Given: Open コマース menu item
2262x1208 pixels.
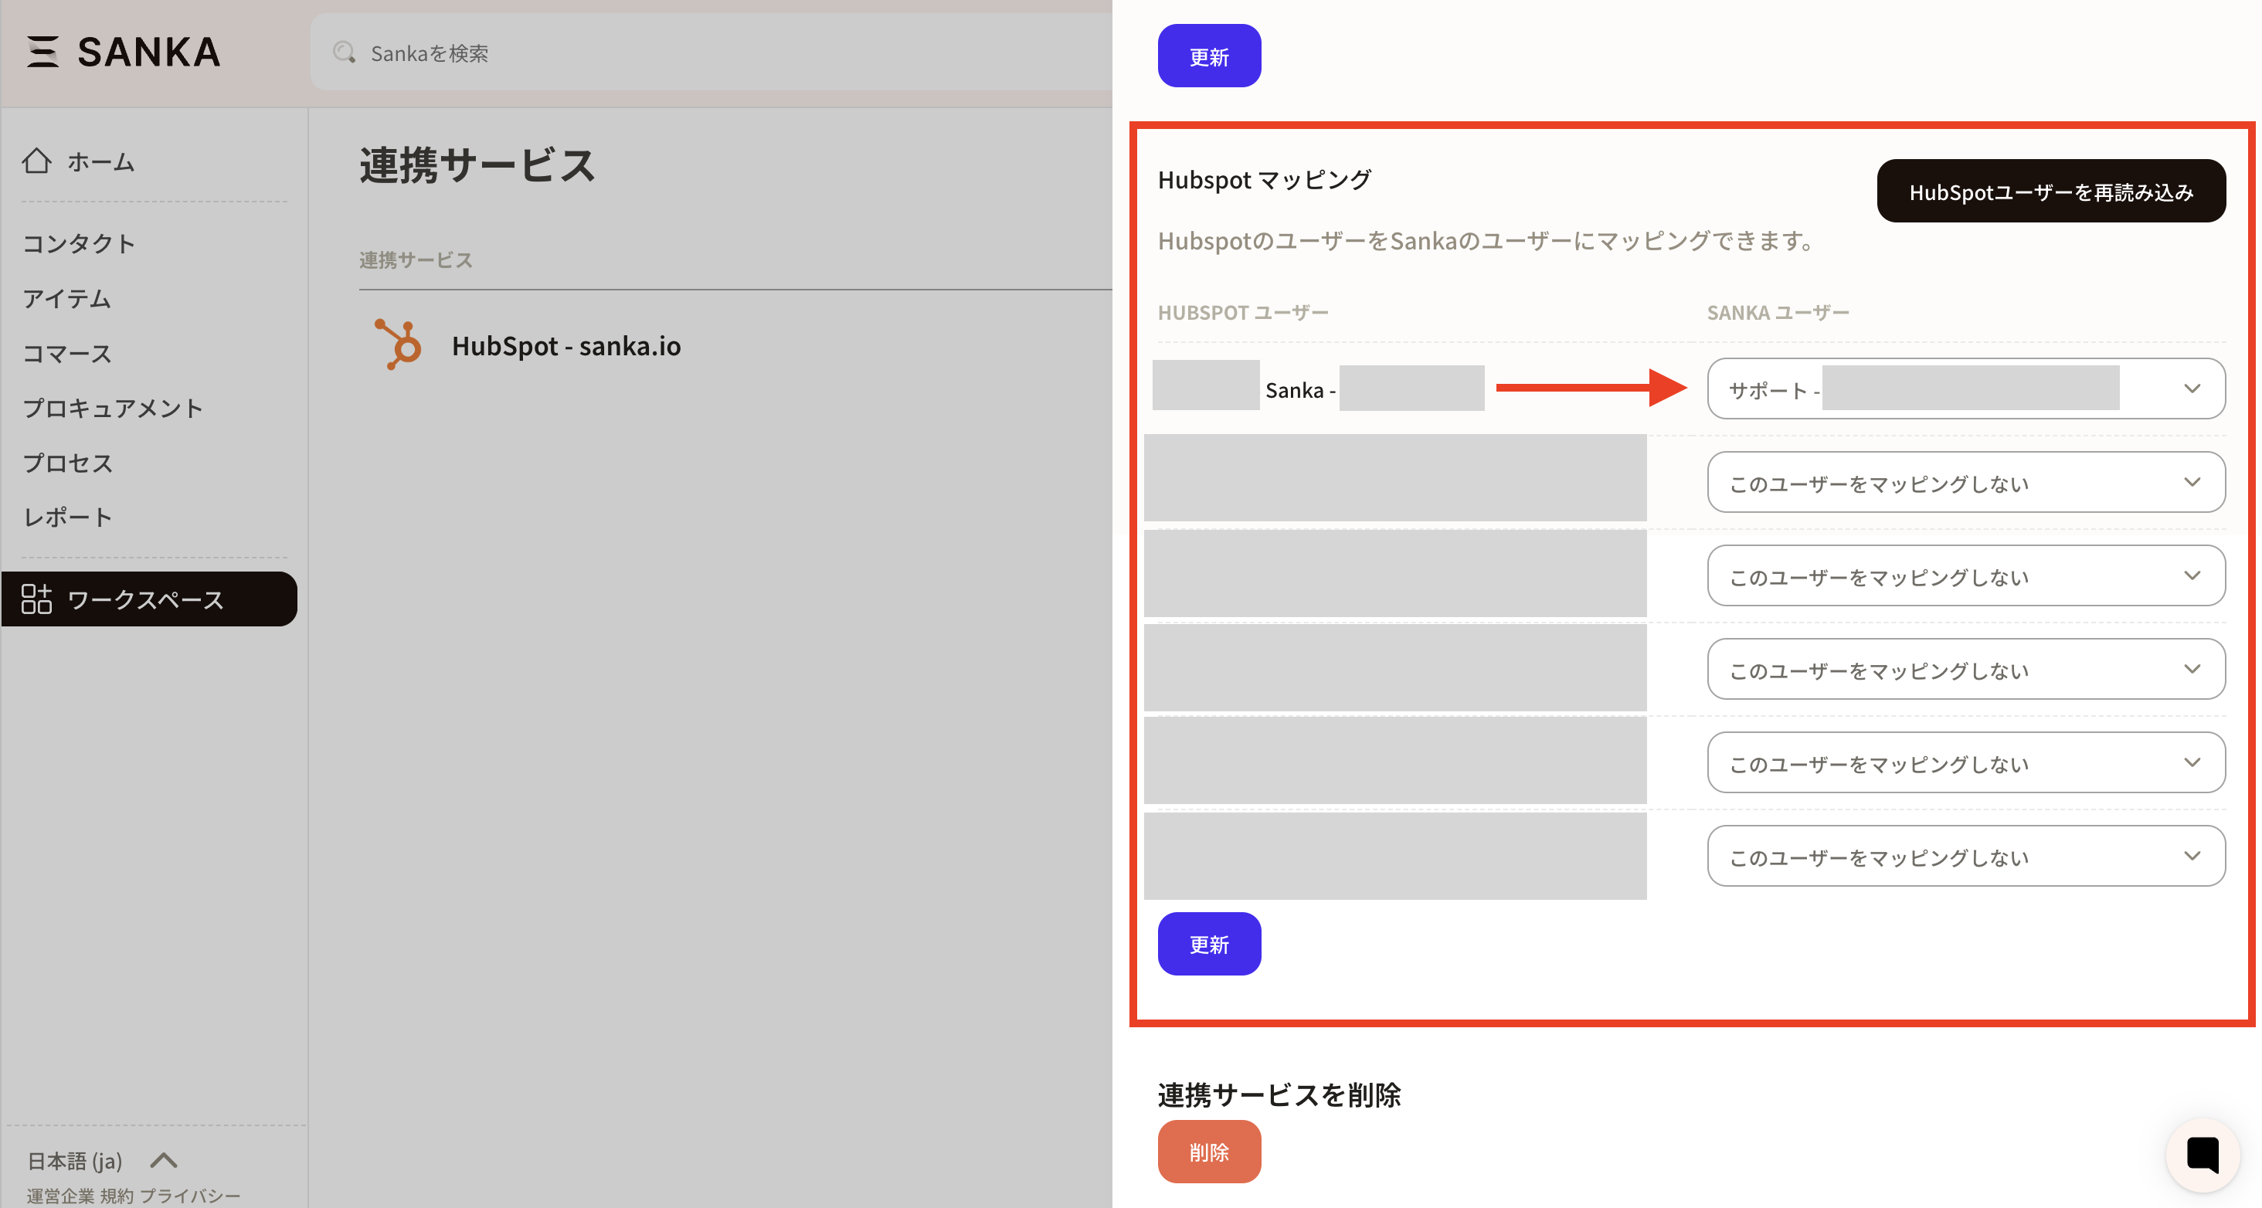Looking at the screenshot, I should [66, 354].
